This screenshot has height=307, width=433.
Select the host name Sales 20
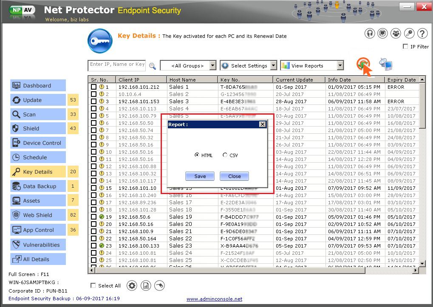click(180, 224)
